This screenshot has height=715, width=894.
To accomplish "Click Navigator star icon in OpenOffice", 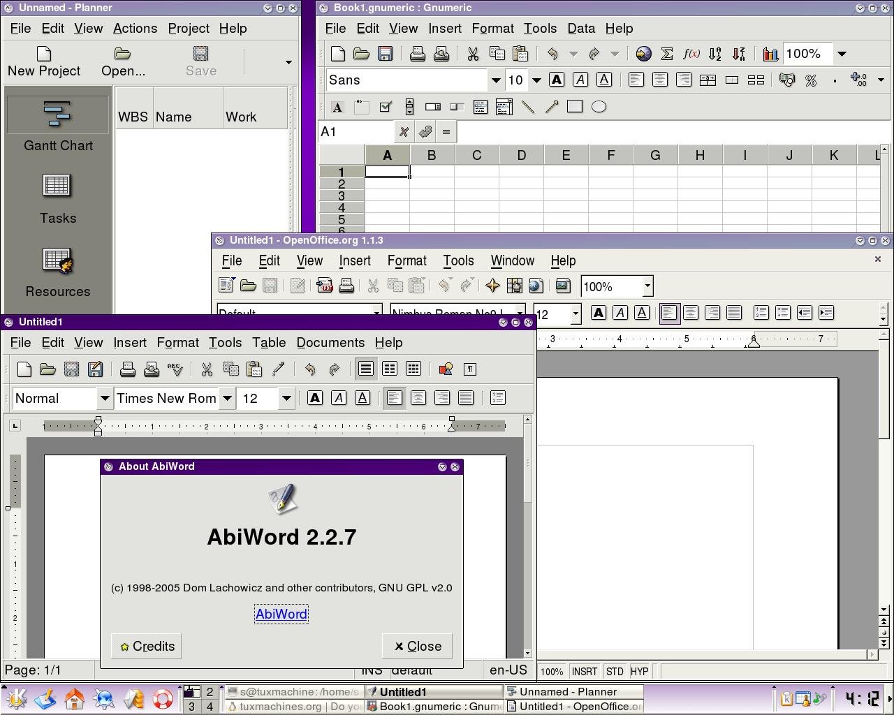I will point(492,286).
